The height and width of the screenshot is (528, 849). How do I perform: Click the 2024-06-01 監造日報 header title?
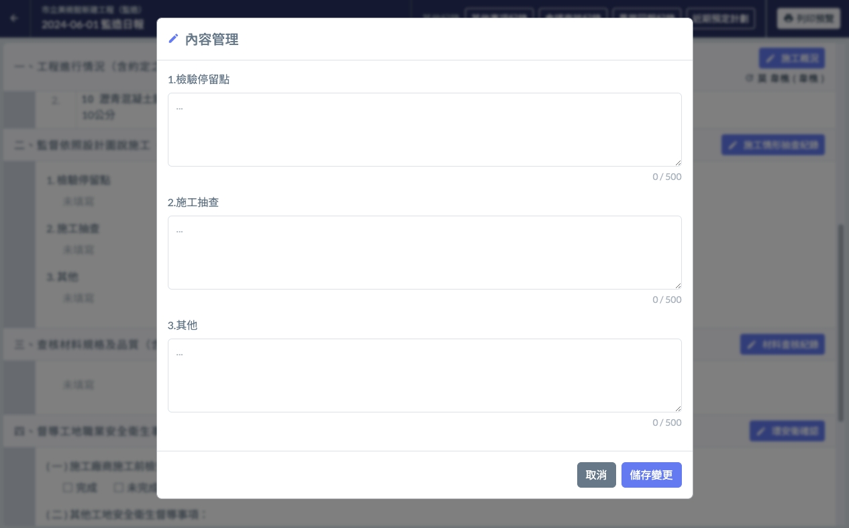[93, 25]
